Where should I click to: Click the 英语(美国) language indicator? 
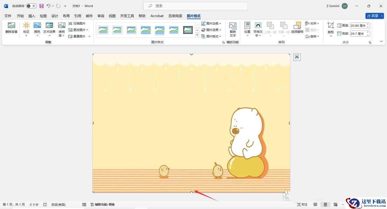pyautogui.click(x=58, y=205)
